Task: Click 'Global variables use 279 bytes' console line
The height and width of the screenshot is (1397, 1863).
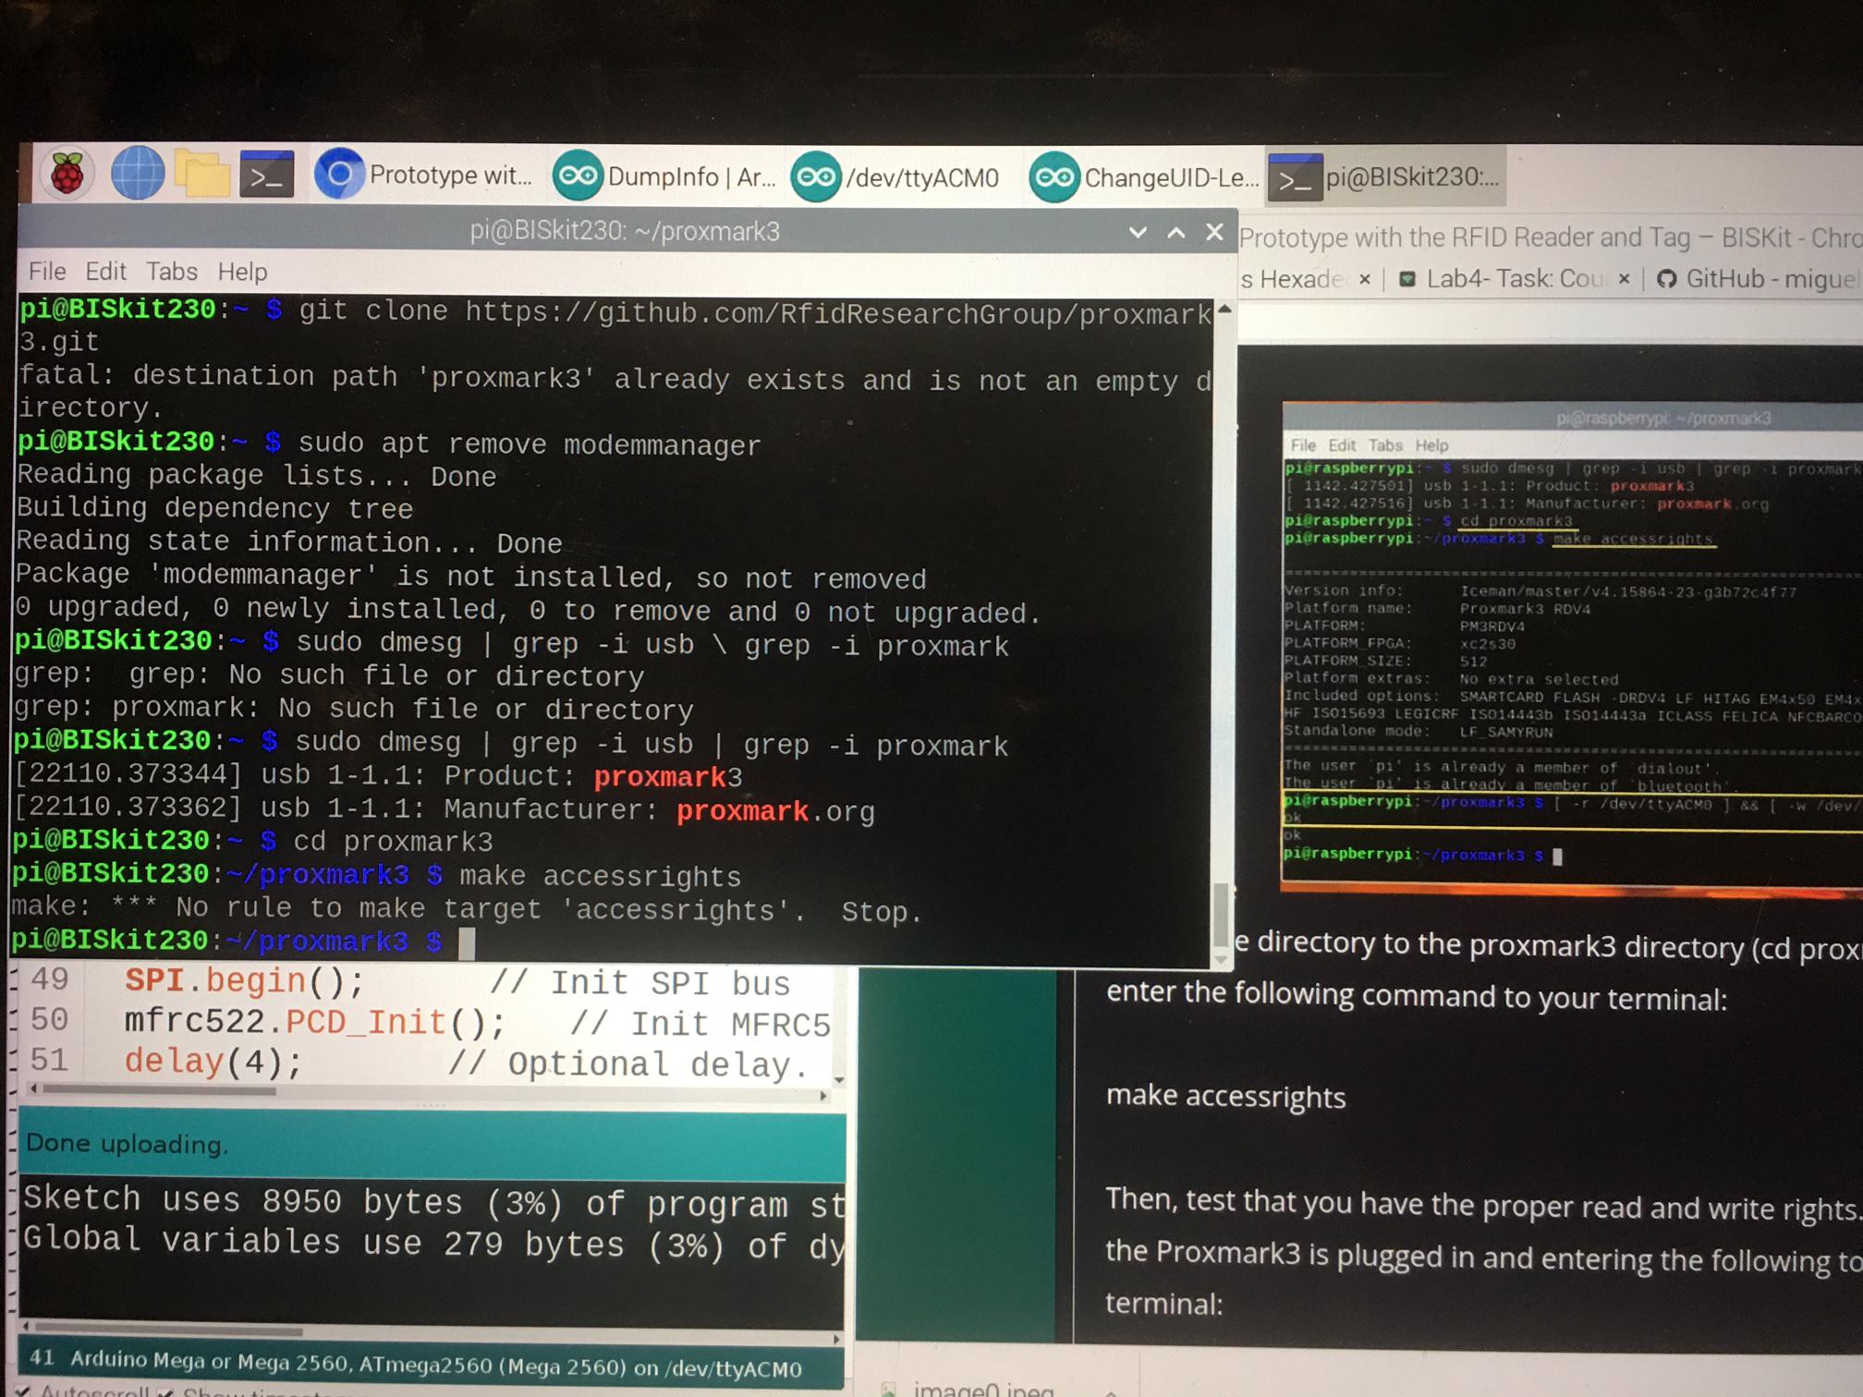Action: tap(432, 1243)
